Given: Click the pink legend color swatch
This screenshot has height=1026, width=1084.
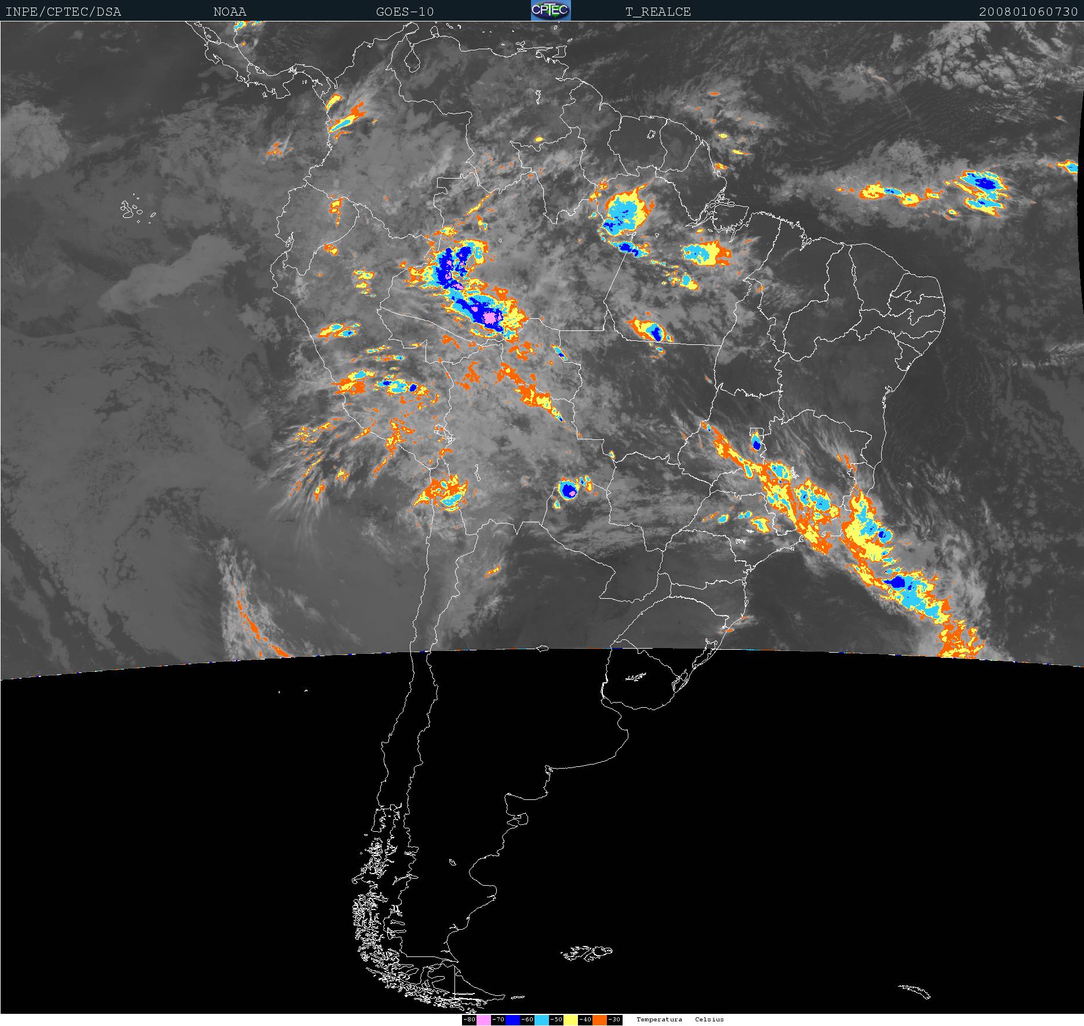Looking at the screenshot, I should click(x=483, y=1020).
